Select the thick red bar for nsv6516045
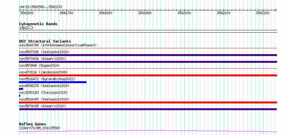286x135 pixels. (x=148, y=102)
